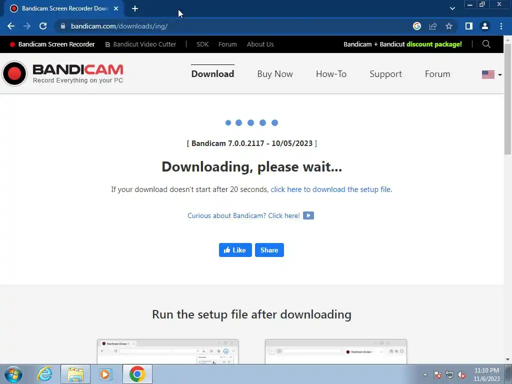Click the Facebook Share button
Viewport: 512px width, 384px height.
[x=269, y=250]
